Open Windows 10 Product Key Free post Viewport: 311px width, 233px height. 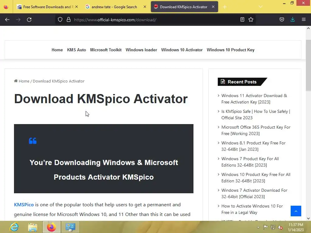coord(256,178)
